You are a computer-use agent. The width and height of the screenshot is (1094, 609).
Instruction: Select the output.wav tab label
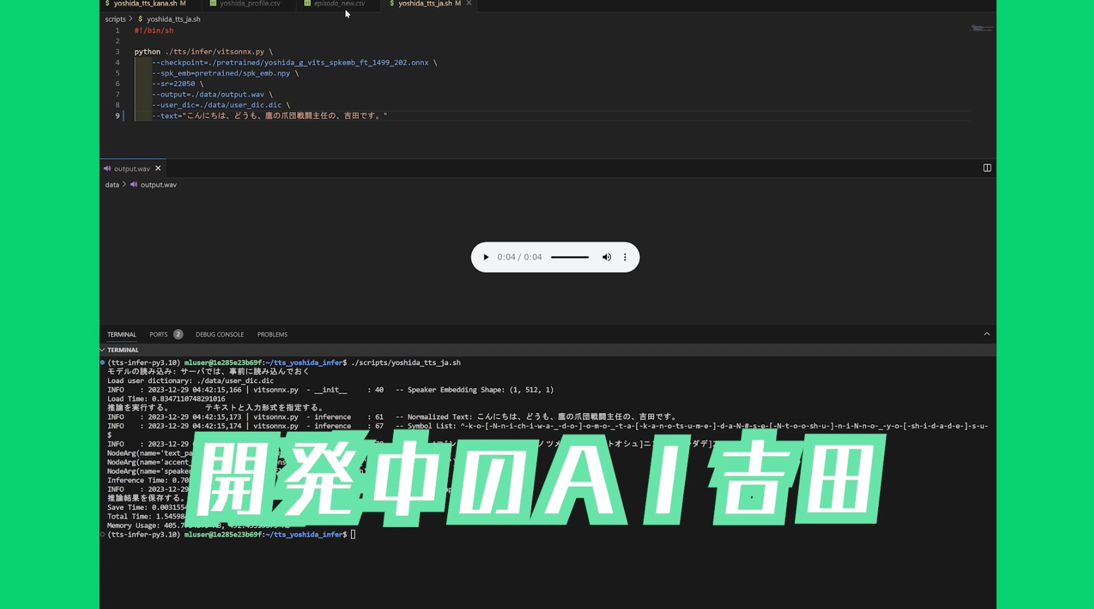click(x=132, y=168)
